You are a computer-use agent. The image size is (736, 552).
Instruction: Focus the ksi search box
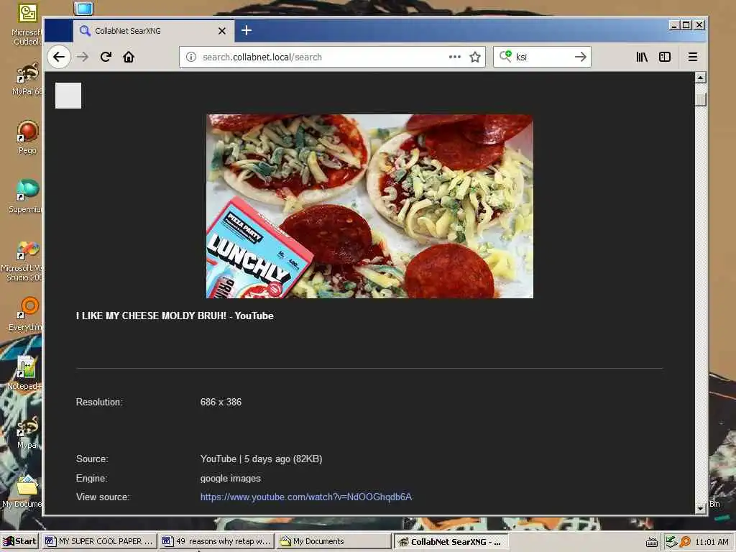coord(543,57)
